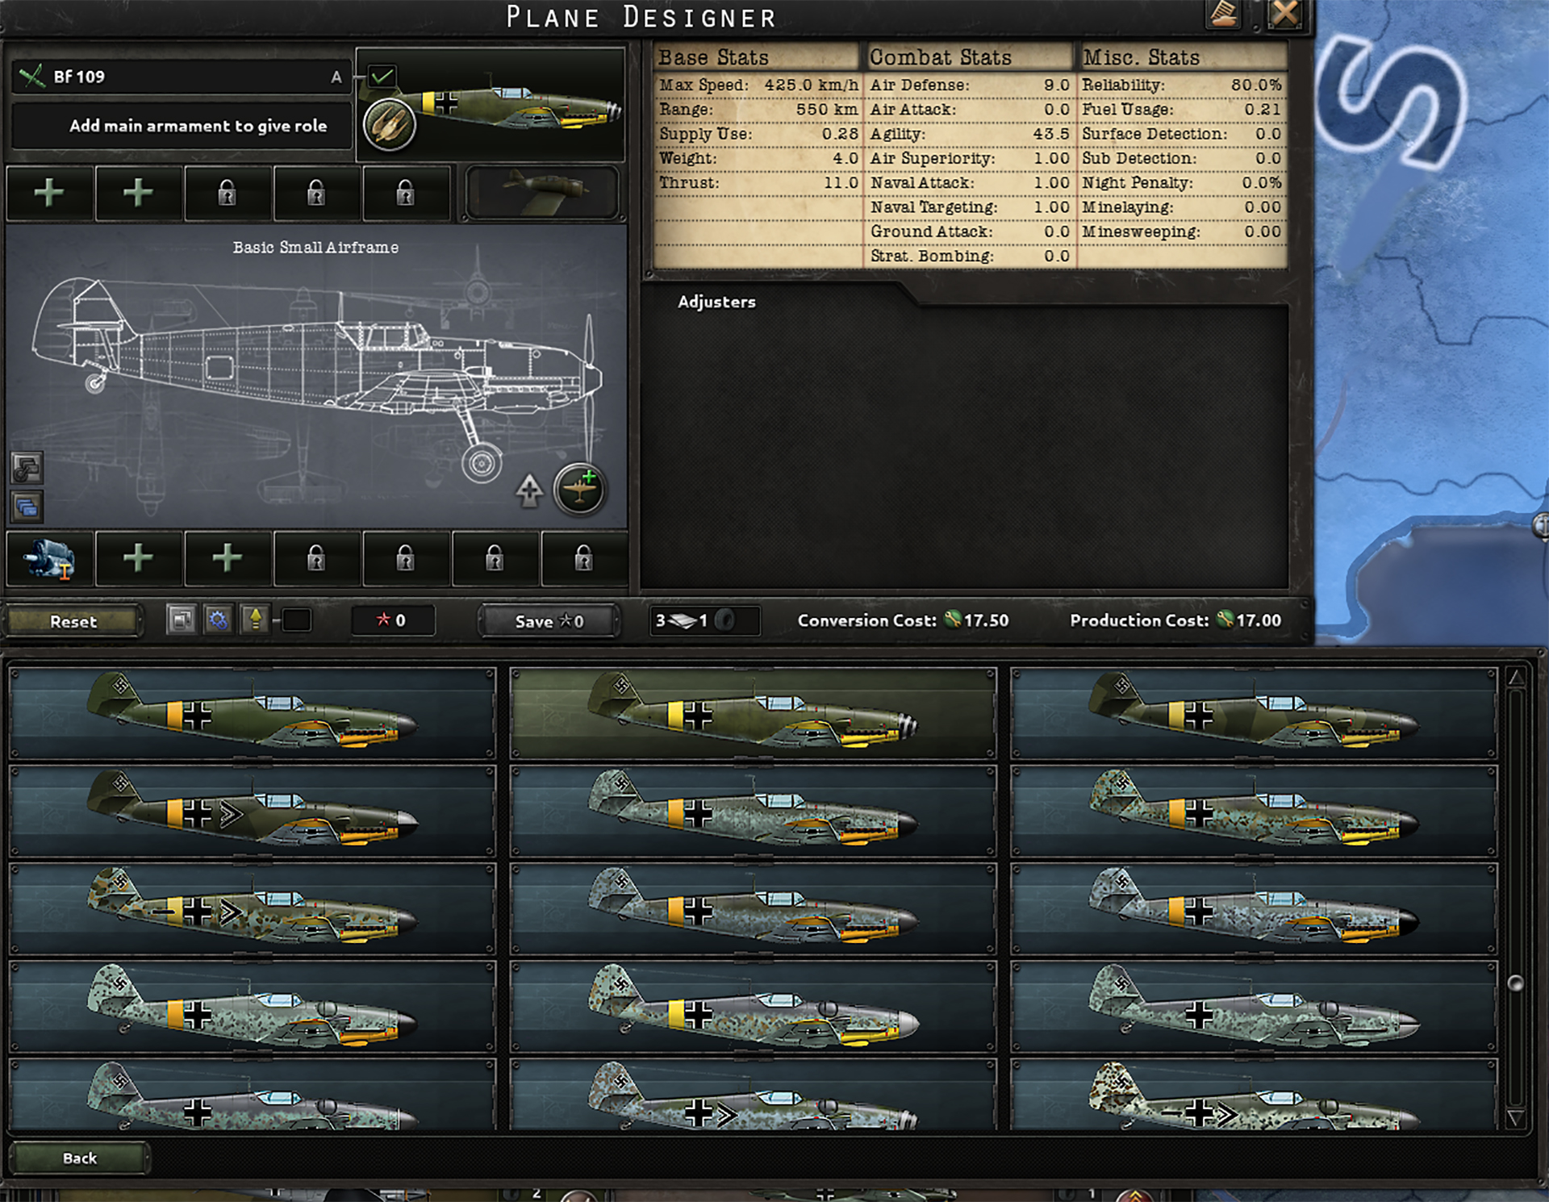Click the Thrust value 11.0
This screenshot has height=1202, width=1549.
coord(841,183)
